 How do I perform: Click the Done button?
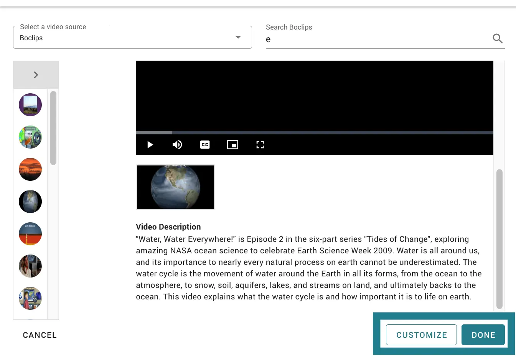(483, 335)
